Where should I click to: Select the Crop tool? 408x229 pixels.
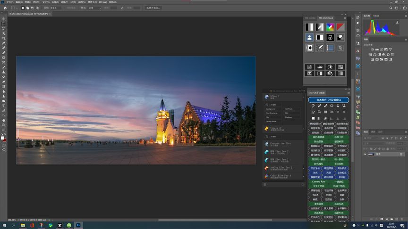pyautogui.click(x=4, y=38)
